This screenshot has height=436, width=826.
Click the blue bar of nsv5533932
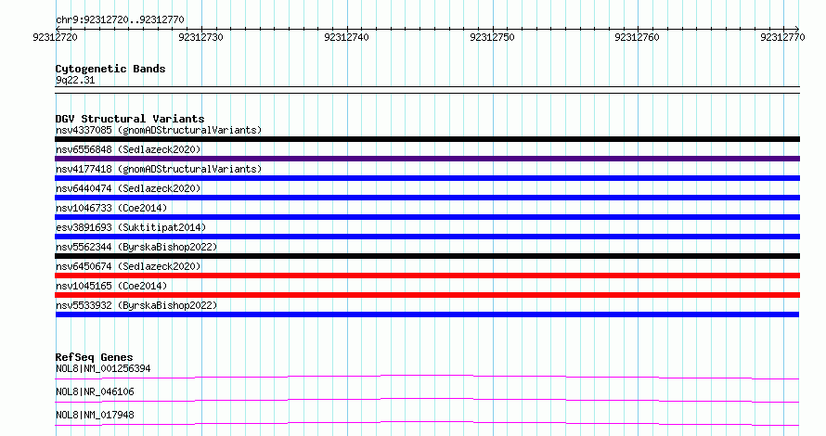pos(427,314)
